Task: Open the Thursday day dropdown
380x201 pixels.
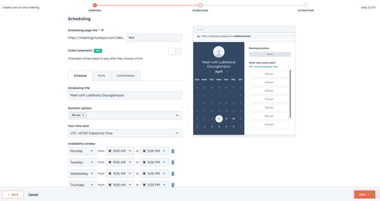Action: [x=82, y=185]
